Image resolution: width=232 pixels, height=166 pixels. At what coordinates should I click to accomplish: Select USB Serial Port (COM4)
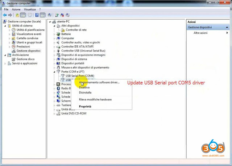click(80, 76)
